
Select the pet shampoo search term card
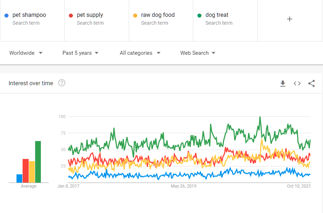pyautogui.click(x=32, y=20)
